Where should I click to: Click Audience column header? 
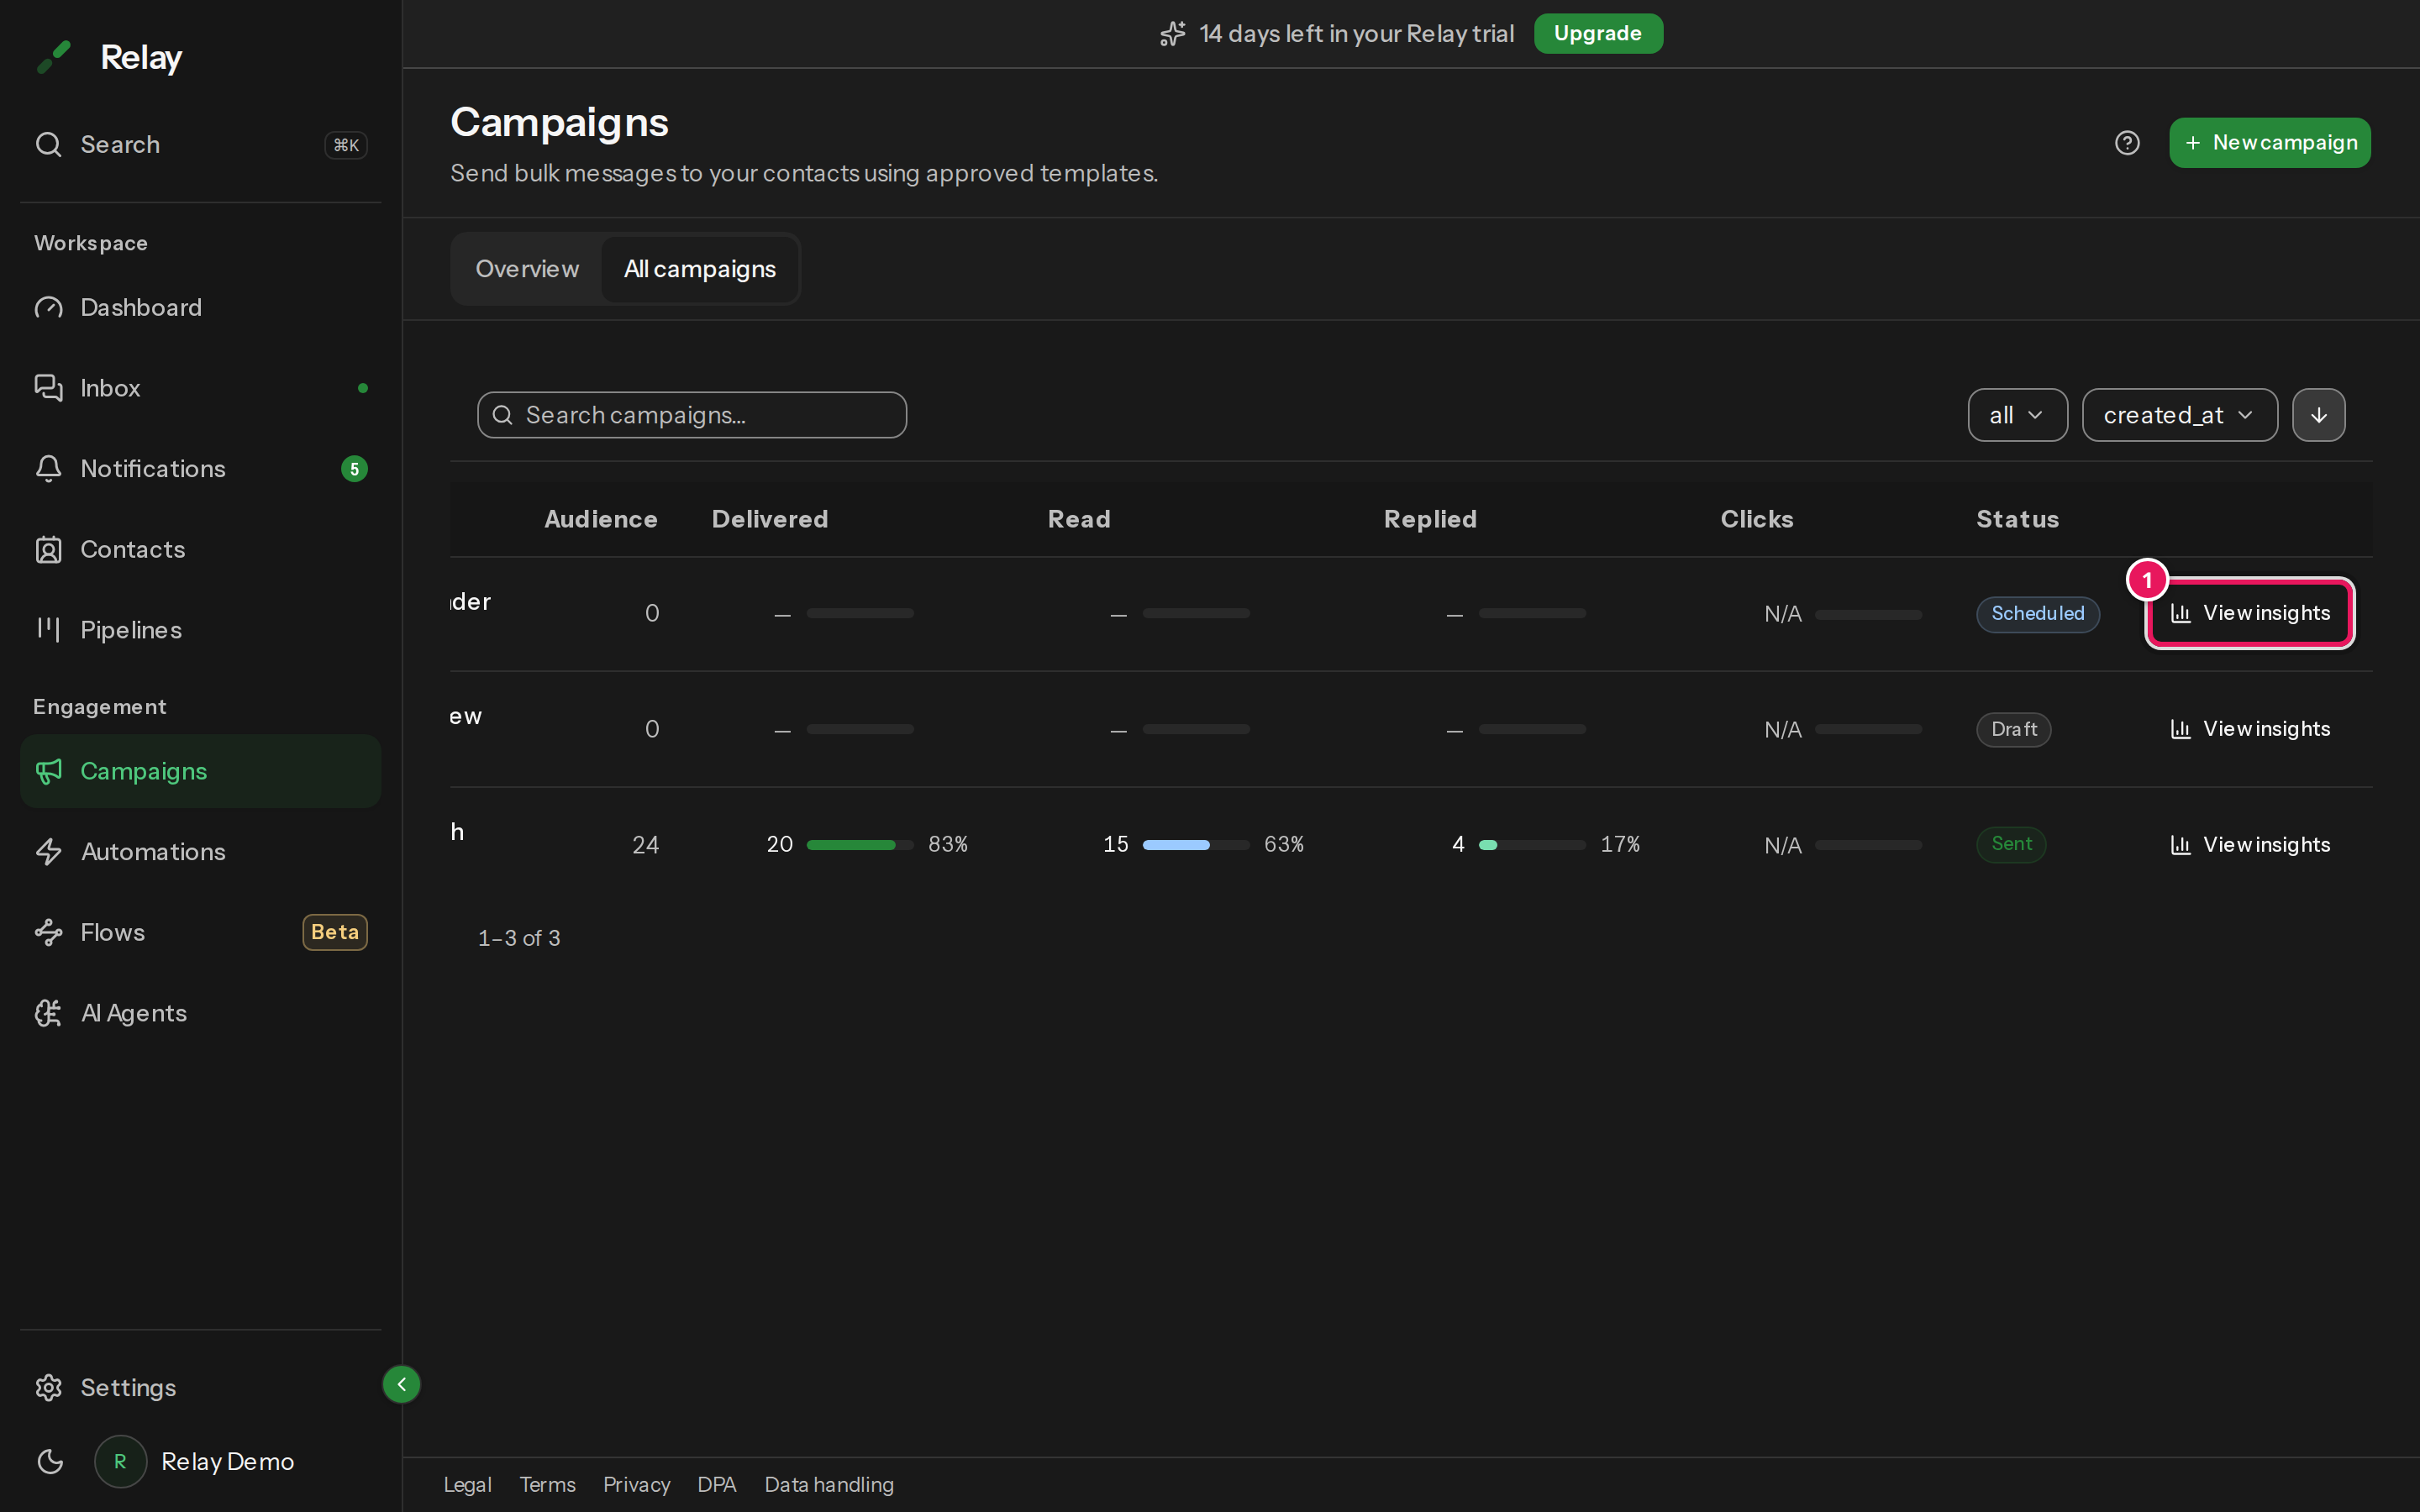600,519
